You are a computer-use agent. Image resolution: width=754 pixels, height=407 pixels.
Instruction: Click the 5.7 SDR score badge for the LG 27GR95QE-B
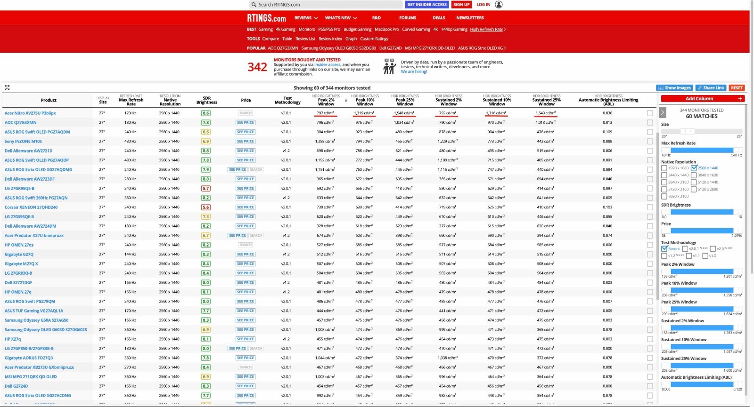pyautogui.click(x=206, y=188)
